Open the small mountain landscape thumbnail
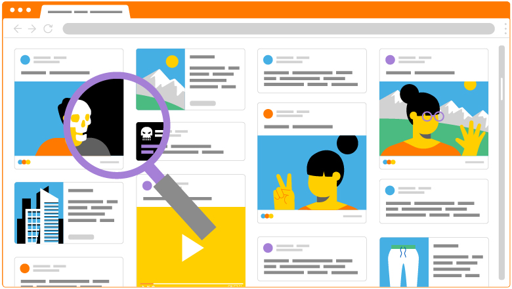This screenshot has width=512, height=289. pos(160,79)
